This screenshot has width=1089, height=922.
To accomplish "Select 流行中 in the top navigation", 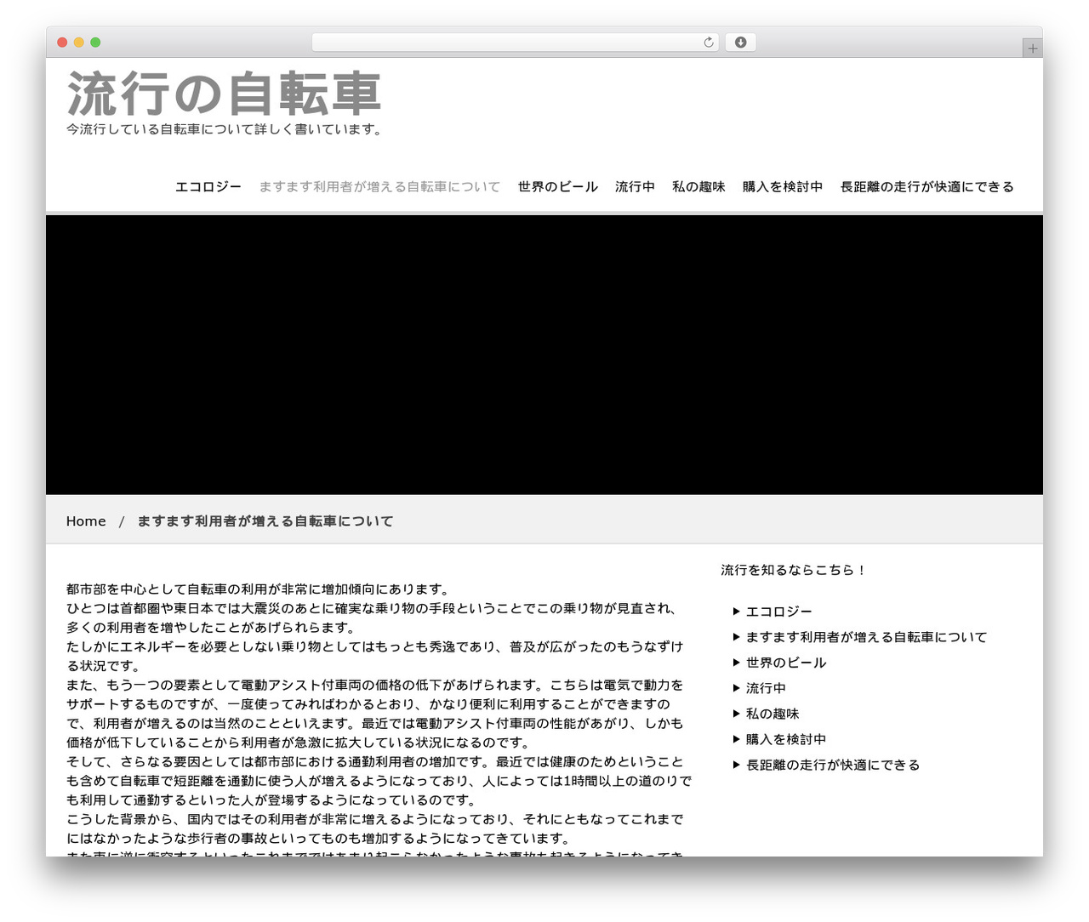I will 635,186.
